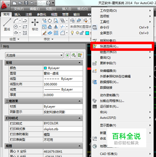Click the New drawing icon in quick access toolbar
Viewport: 156px width, 157px height.
(15, 3)
